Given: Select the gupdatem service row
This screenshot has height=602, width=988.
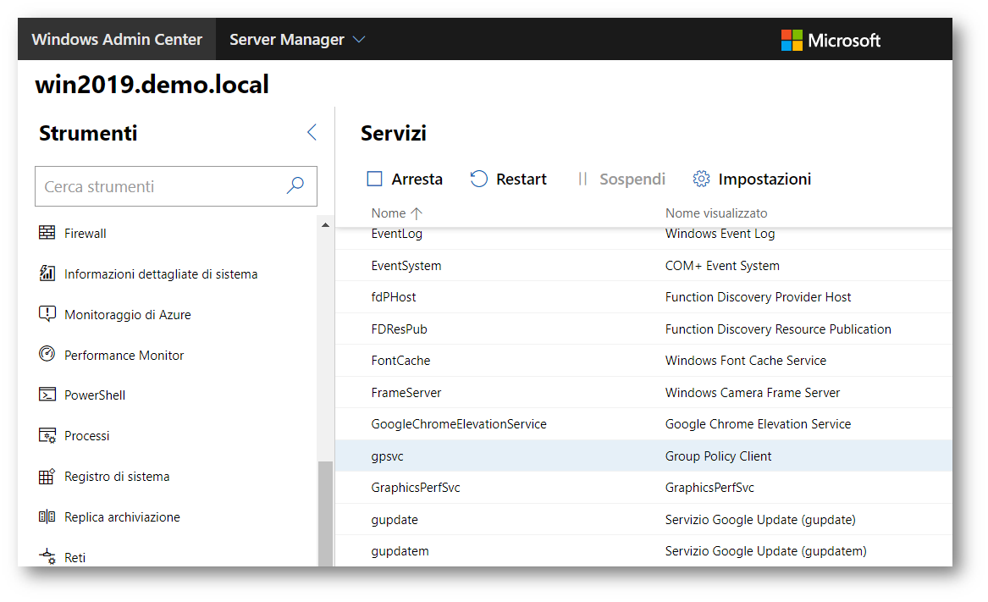Looking at the screenshot, I should 643,551.
